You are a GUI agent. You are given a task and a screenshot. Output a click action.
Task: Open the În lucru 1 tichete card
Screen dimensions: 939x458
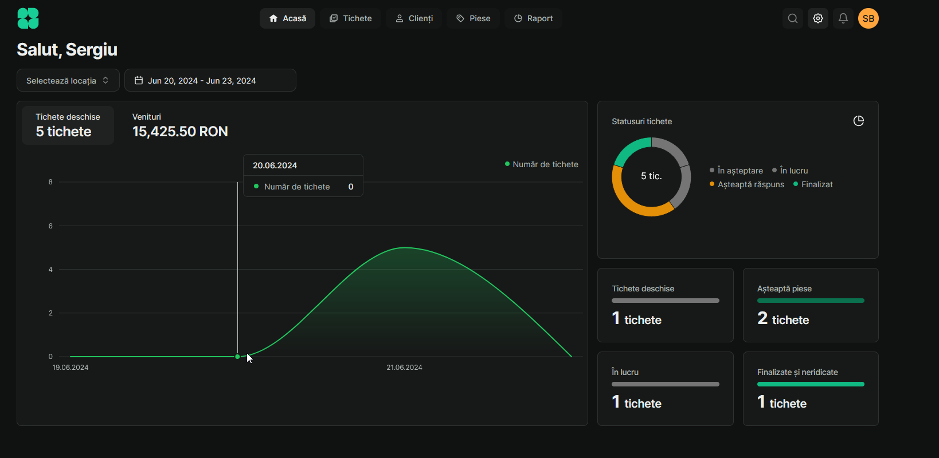tap(666, 389)
